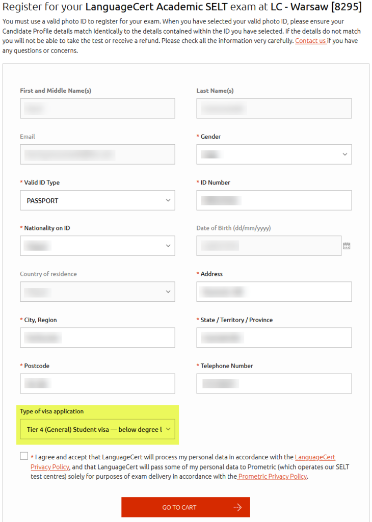Open Type of visa application dropdown
Image resolution: width=372 pixels, height=522 pixels.
tap(97, 429)
